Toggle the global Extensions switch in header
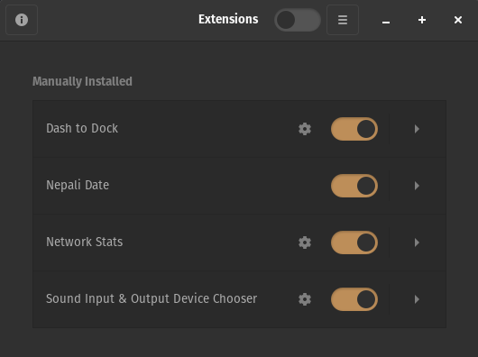Screen dimensions: 478x357 click(x=298, y=20)
